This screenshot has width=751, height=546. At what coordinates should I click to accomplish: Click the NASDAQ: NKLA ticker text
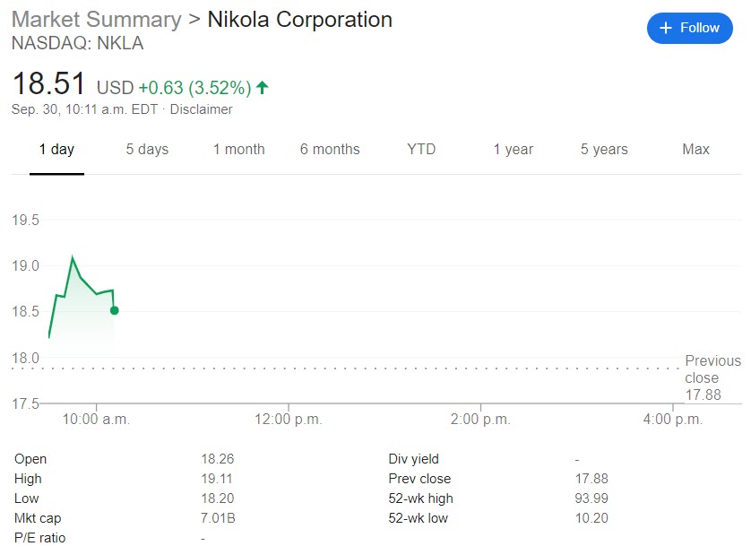[77, 43]
